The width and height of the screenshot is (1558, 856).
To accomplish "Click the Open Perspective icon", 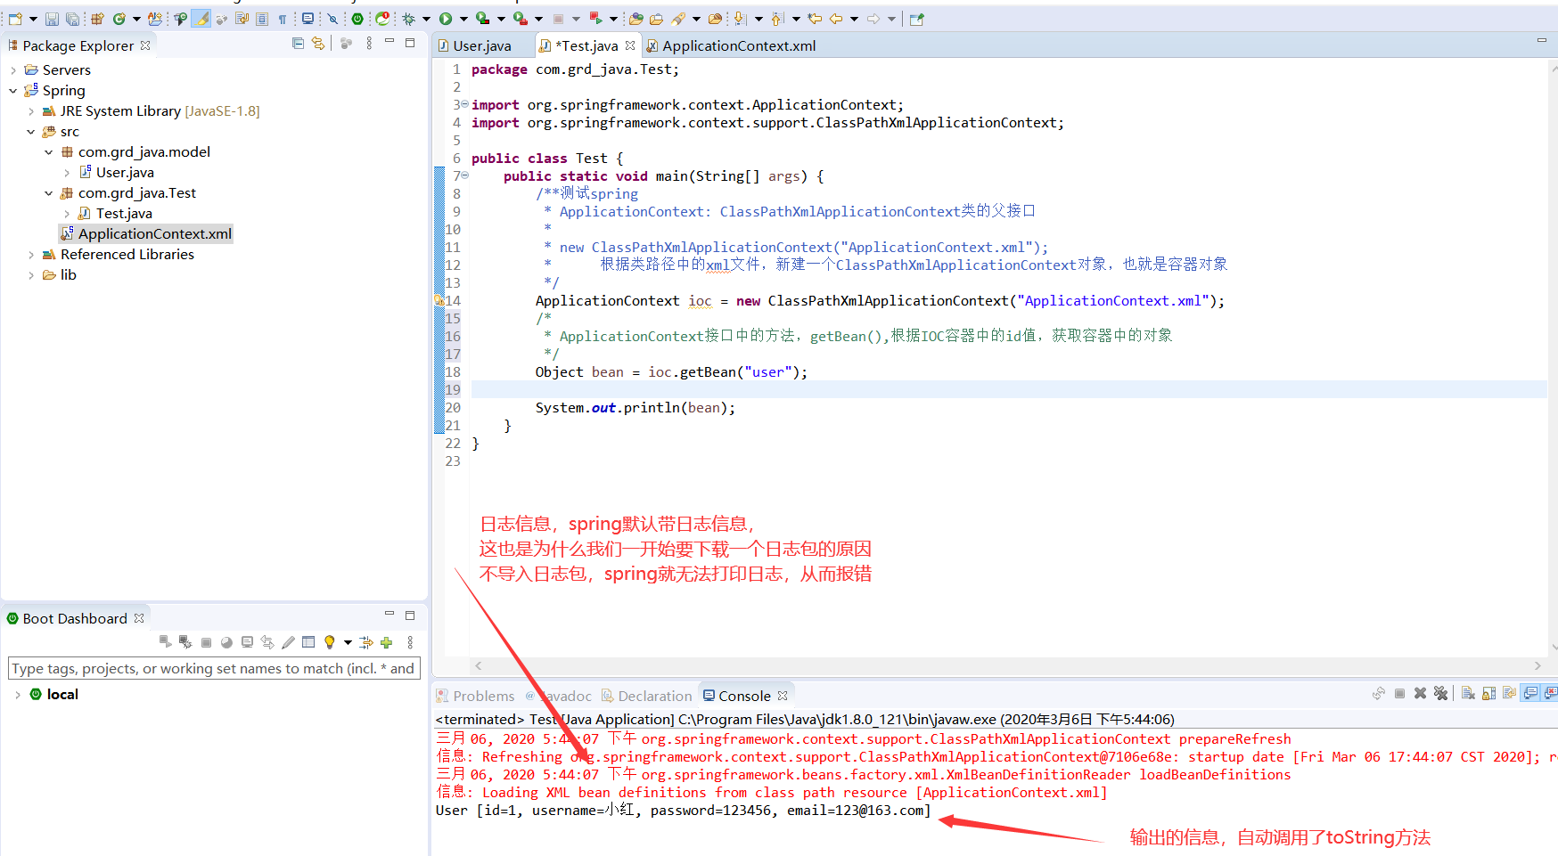I will (x=916, y=19).
